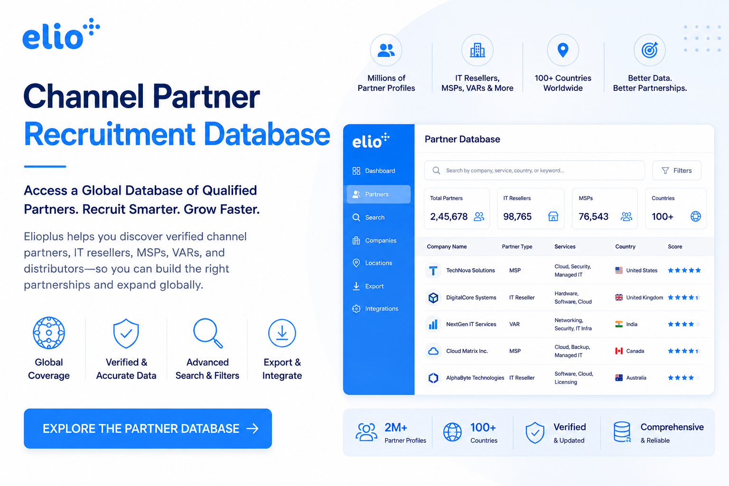
Task: Click the Verified & Accurate Data shield icon
Action: (126, 333)
